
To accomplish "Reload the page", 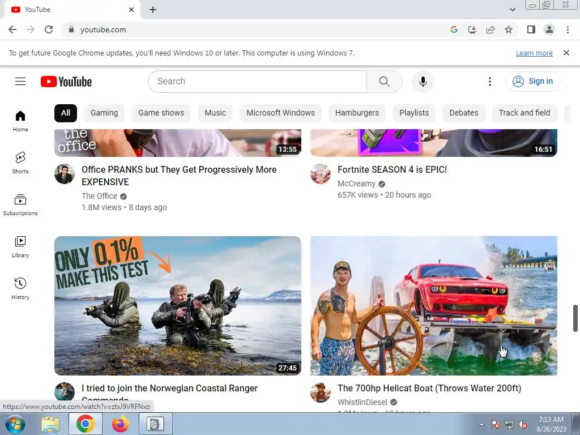I will (x=49, y=29).
